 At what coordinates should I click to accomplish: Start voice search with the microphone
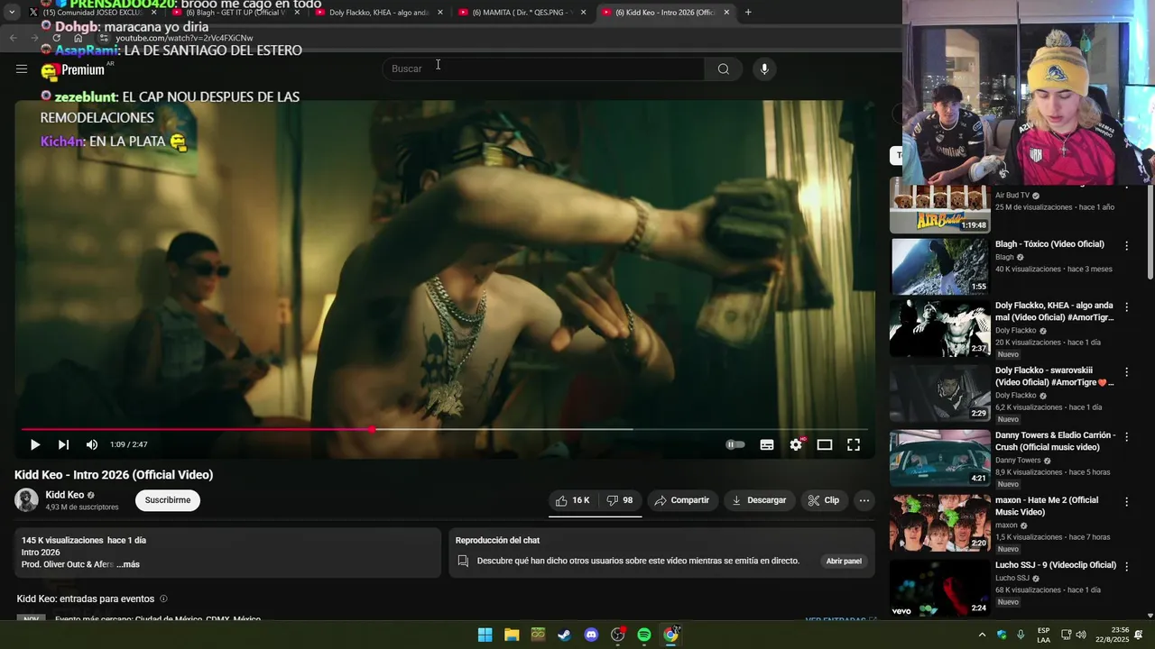coord(764,69)
